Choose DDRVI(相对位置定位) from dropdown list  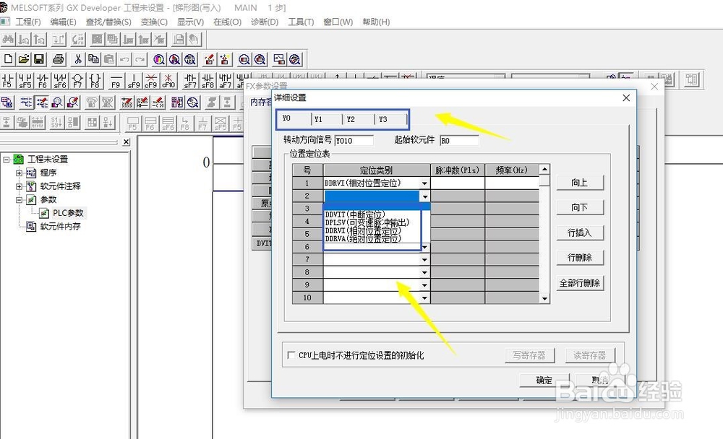(x=364, y=231)
